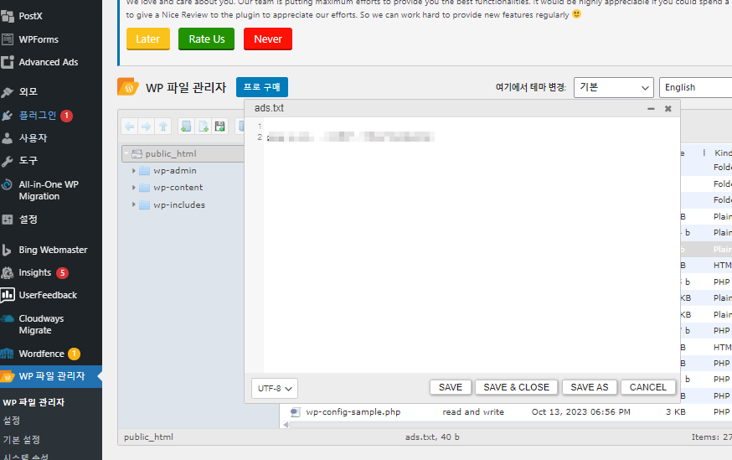
Task: Open the 기본 설정 submenu item
Action: click(22, 439)
